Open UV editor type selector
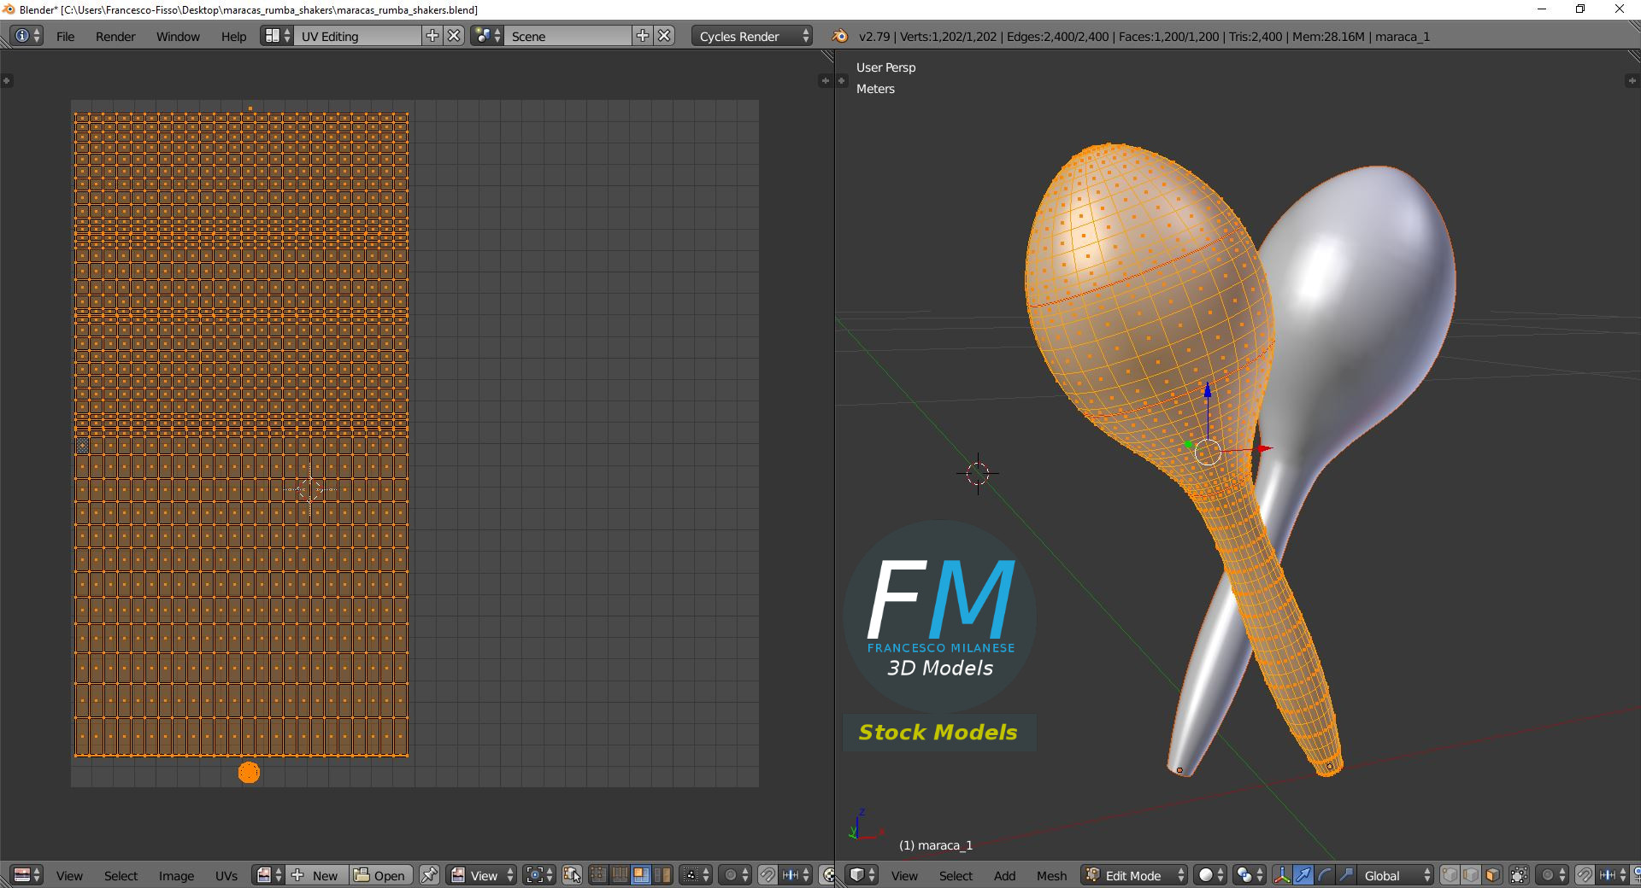Viewport: 1641px width, 888px height. [26, 875]
